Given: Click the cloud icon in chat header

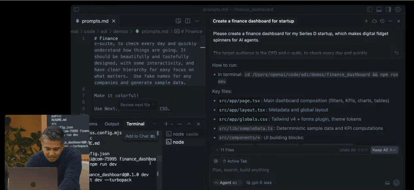Looking at the screenshot, I should tap(374, 21).
